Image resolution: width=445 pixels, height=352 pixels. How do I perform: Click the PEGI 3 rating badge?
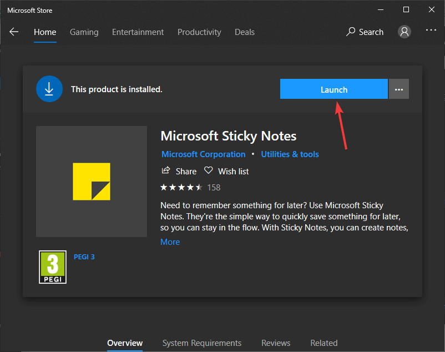click(x=53, y=267)
